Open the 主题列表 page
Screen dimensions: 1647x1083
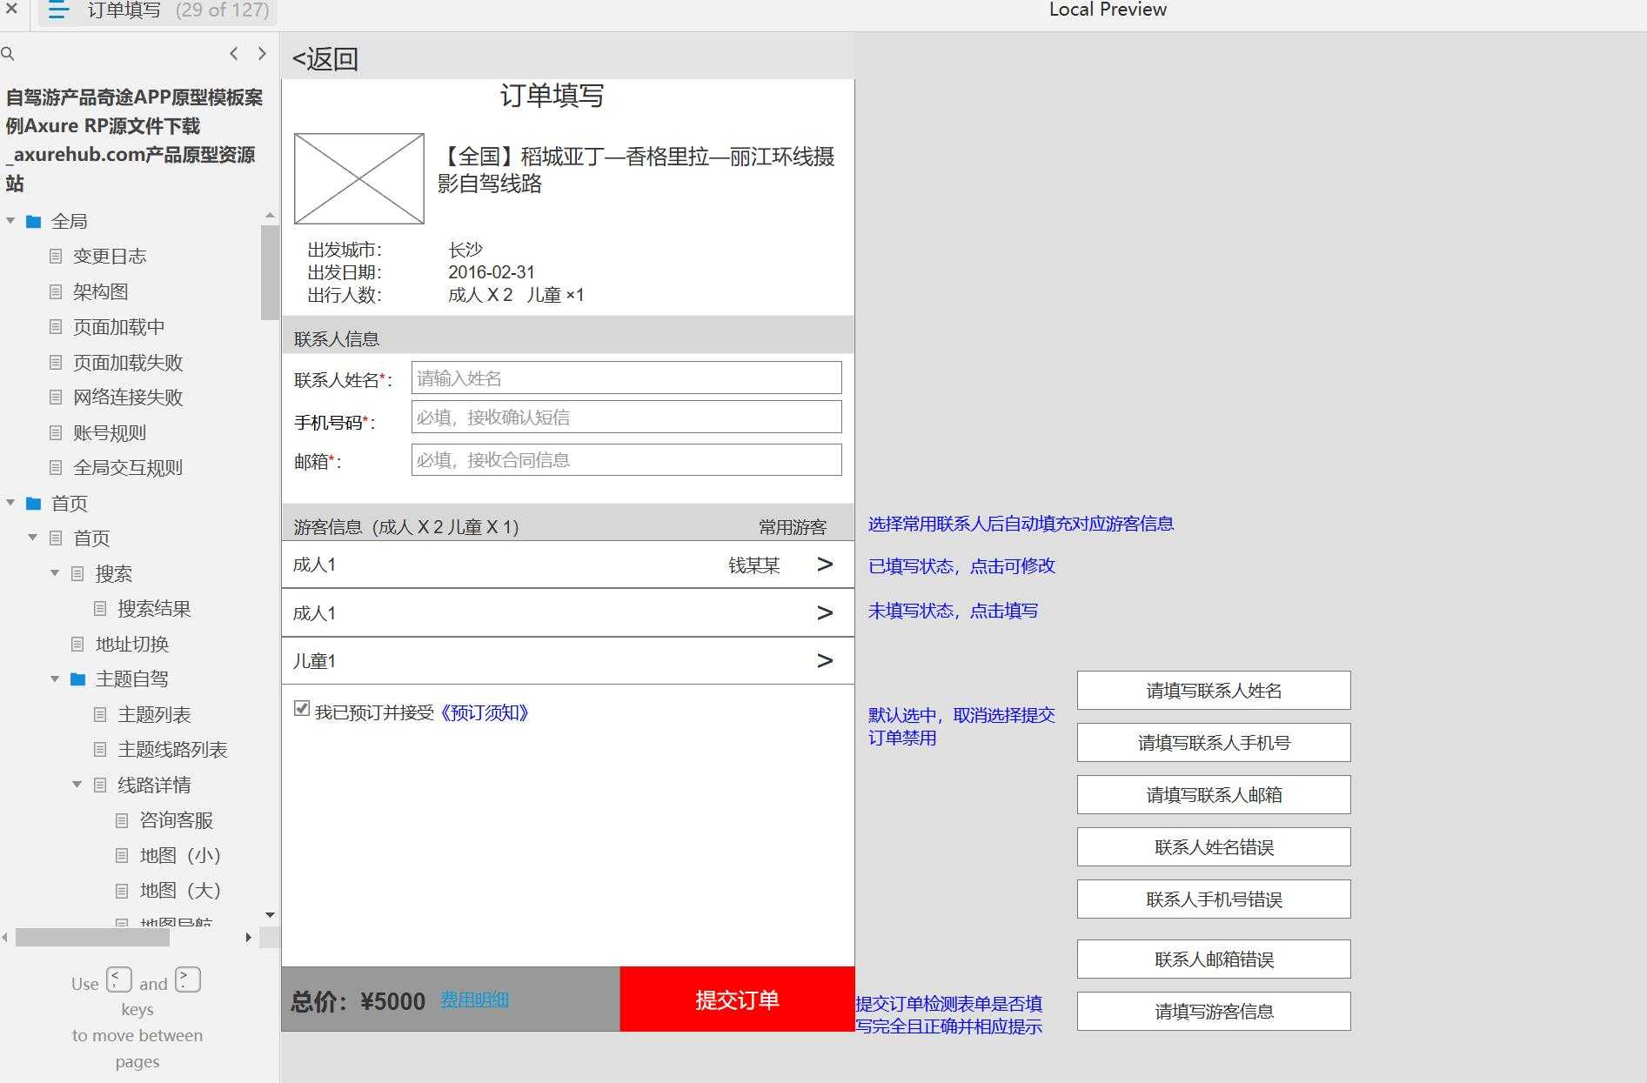154,714
